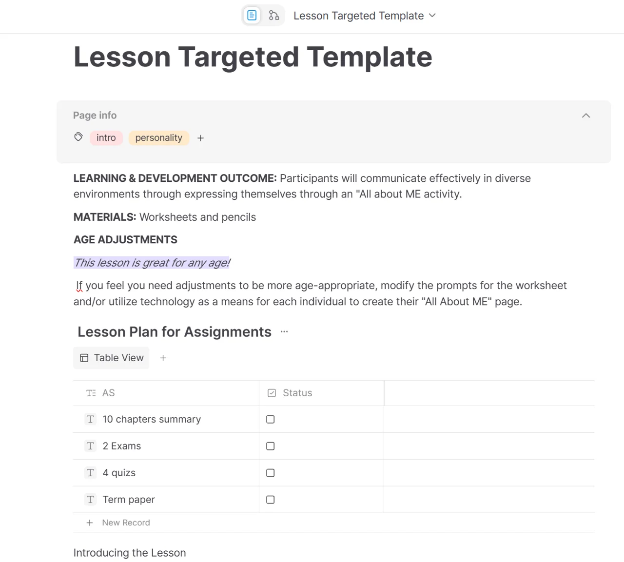Screen dimensions: 624x562
Task: Click the AS column header
Action: tap(166, 393)
